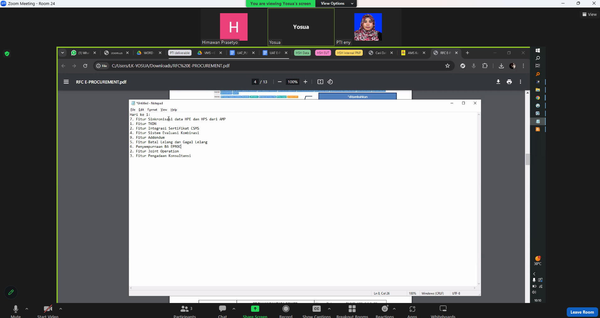Open the Participants panel

185,310
